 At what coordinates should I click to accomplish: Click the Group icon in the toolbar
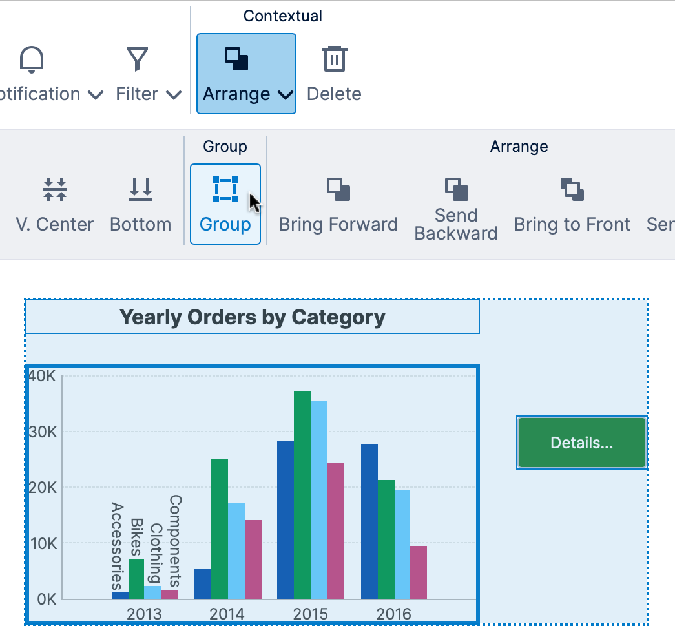(225, 190)
